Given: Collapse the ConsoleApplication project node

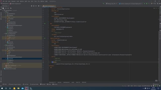Looking at the screenshot, I should tap(5, 34).
